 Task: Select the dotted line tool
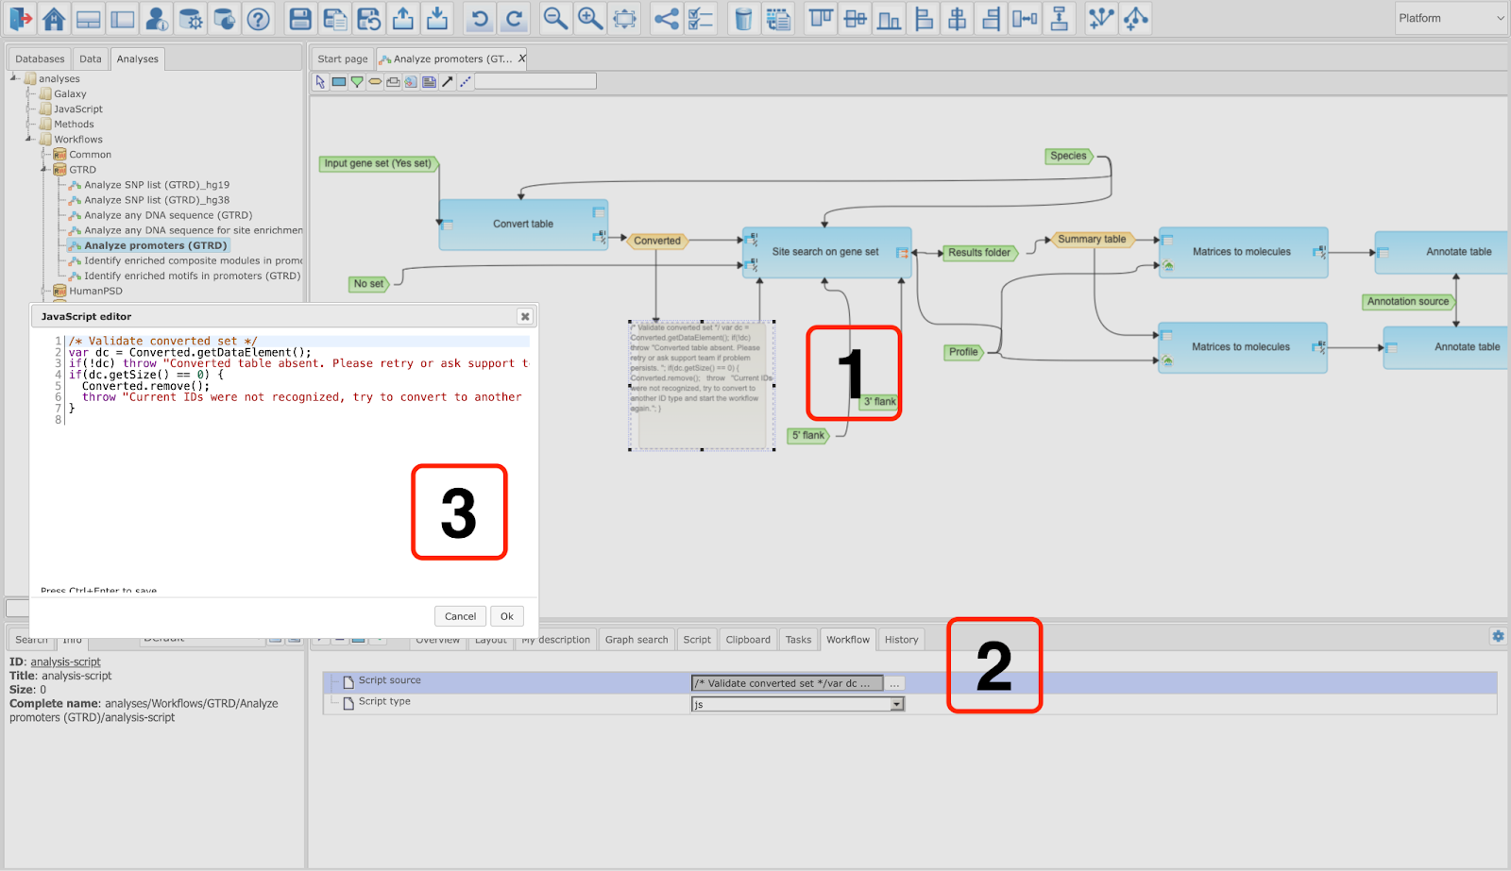pos(466,82)
